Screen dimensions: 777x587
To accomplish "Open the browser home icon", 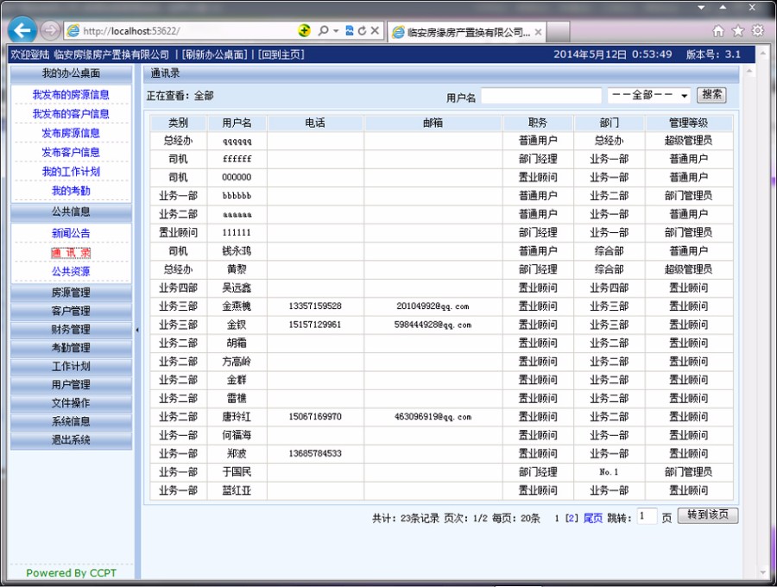I will click(x=718, y=31).
